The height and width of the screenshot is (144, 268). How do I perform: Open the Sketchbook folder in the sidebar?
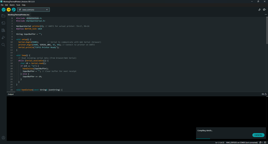point(3,16)
